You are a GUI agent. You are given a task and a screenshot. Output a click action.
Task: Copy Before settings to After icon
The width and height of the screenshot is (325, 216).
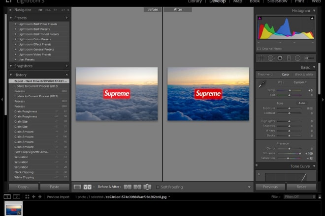(128, 187)
